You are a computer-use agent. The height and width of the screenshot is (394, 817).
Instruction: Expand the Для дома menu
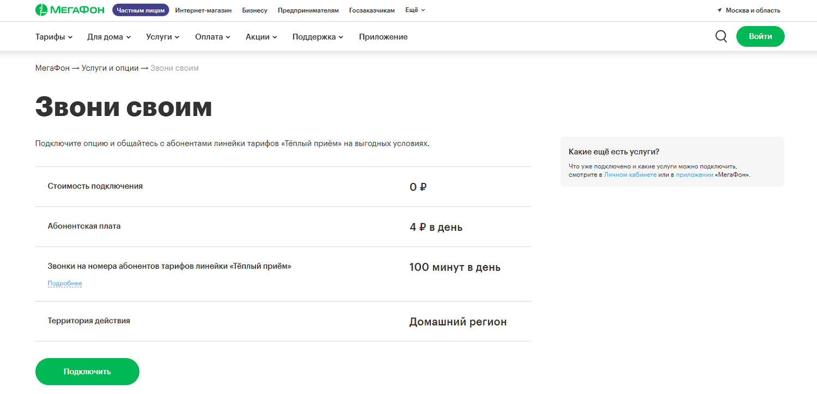pyautogui.click(x=109, y=37)
